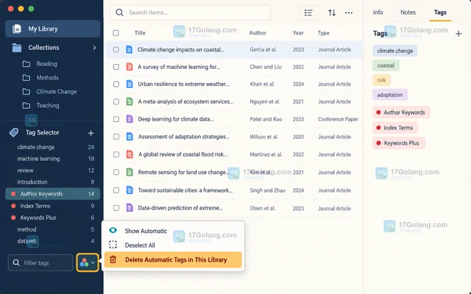Toggle the select-all checkbox in header
The image size is (471, 294).
[x=116, y=32]
